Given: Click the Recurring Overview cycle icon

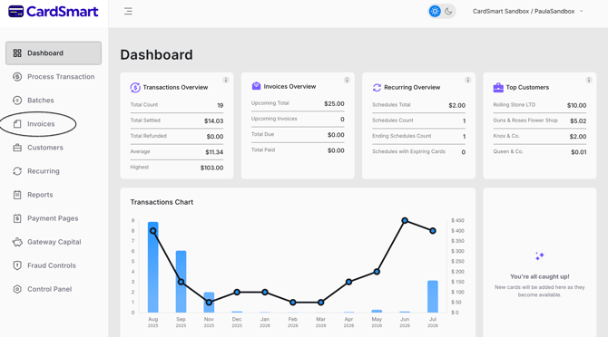Looking at the screenshot, I should click(377, 88).
